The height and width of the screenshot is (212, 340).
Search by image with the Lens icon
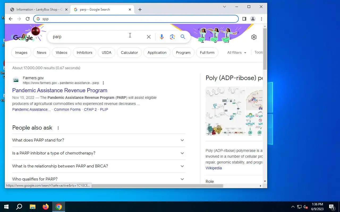pos(172,37)
